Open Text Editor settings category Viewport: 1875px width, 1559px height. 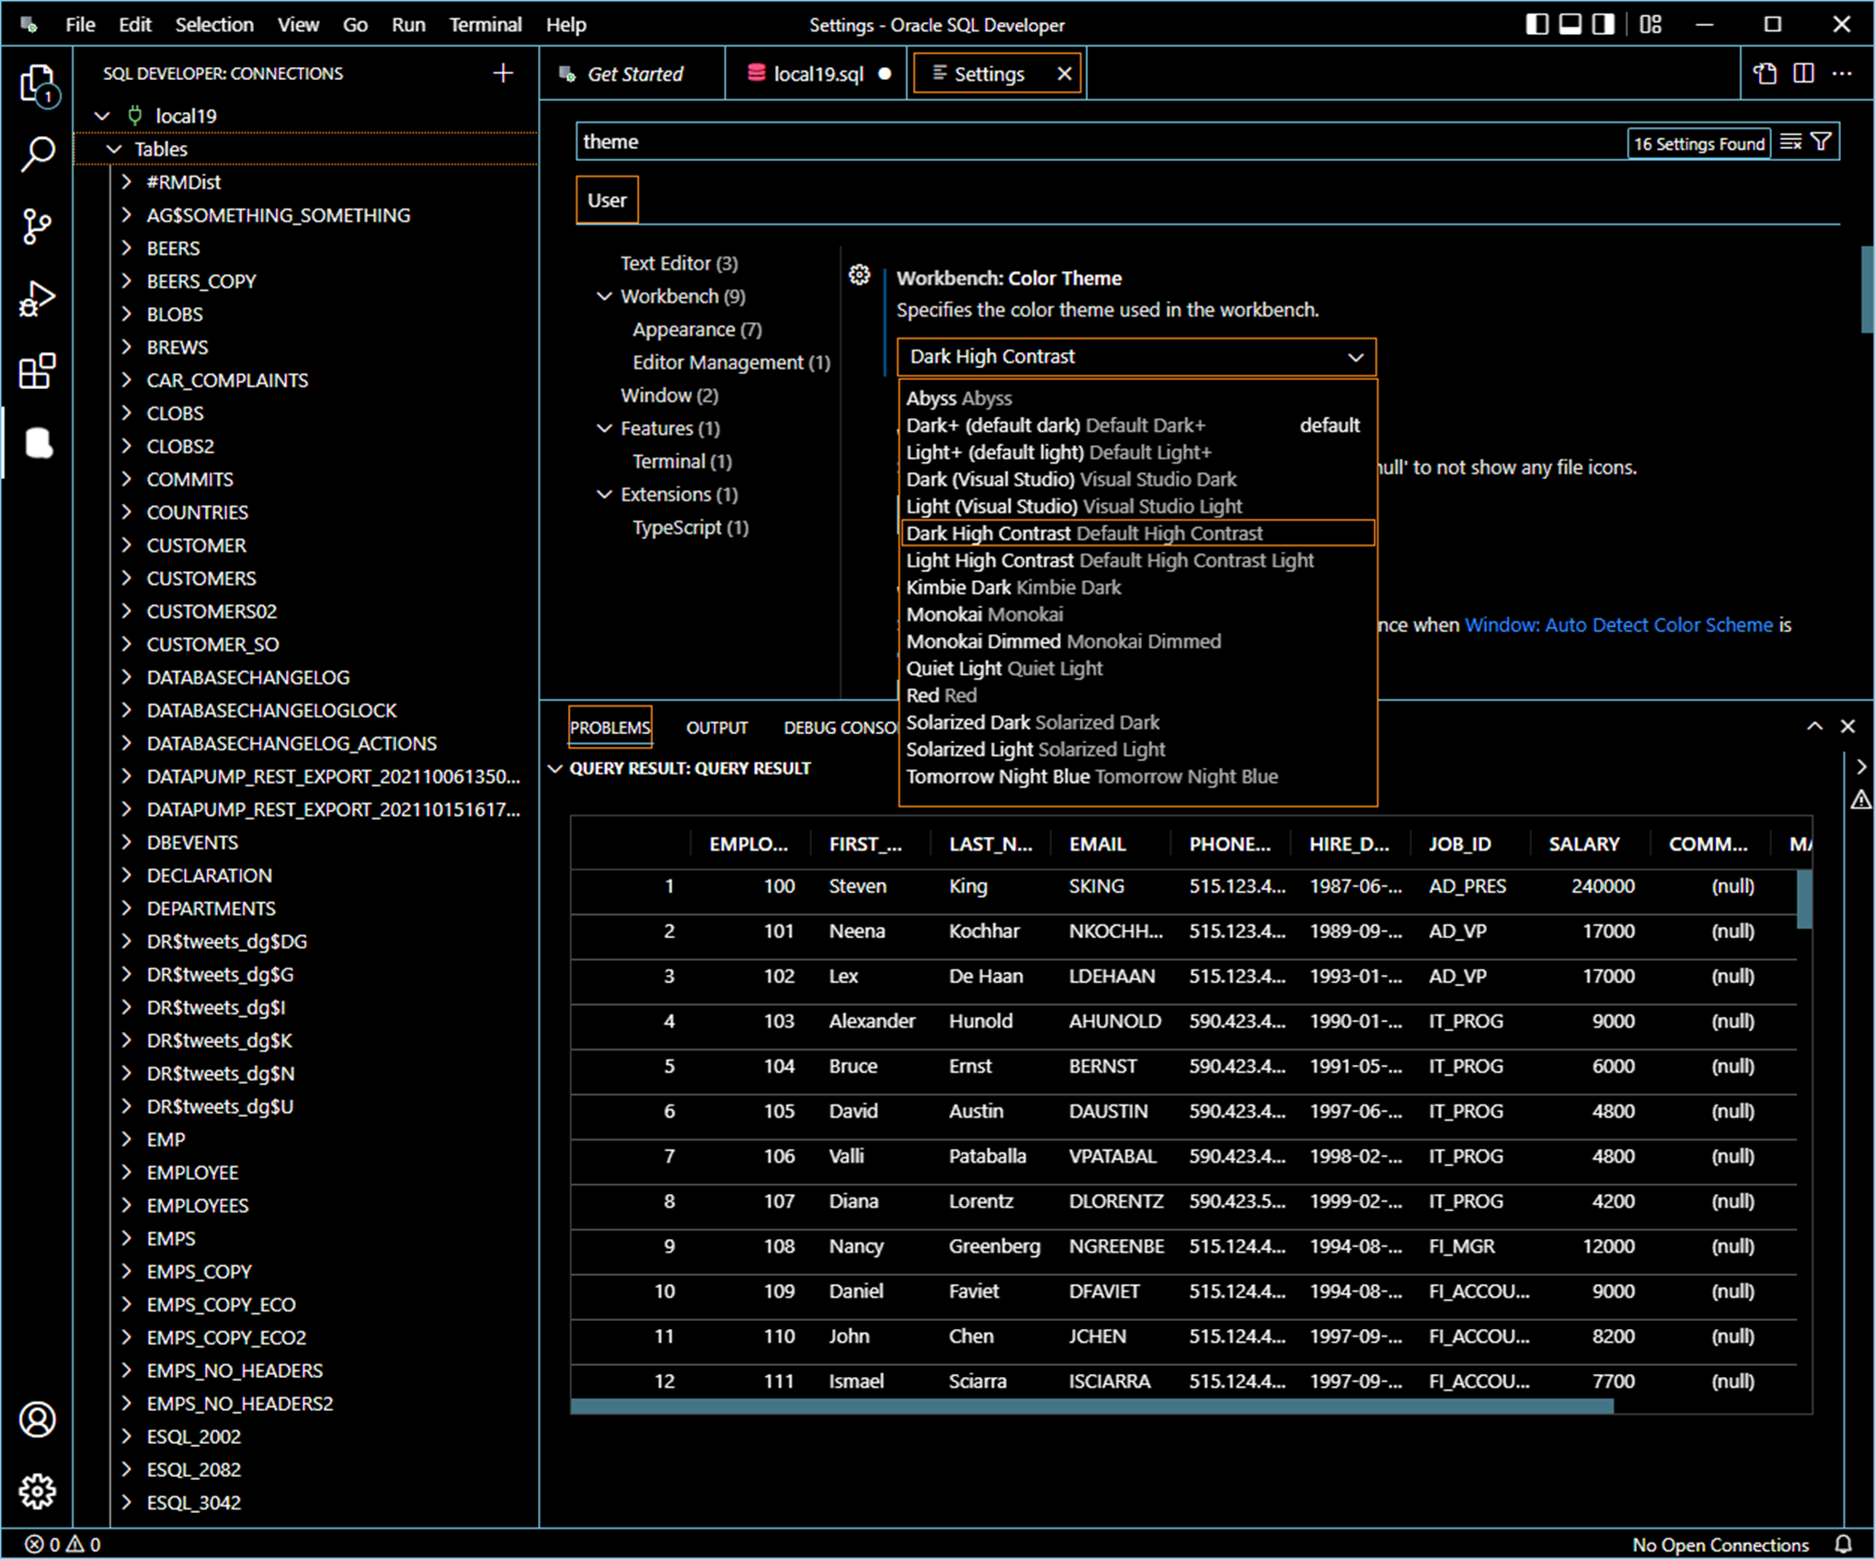coord(679,263)
